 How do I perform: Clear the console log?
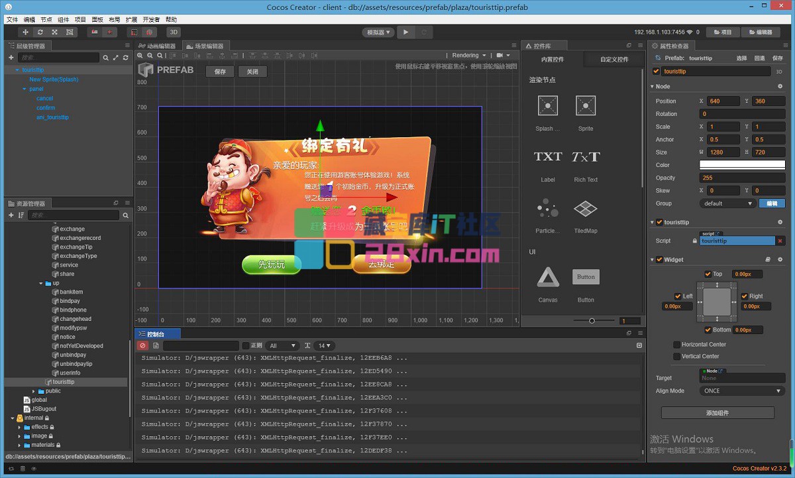(142, 345)
